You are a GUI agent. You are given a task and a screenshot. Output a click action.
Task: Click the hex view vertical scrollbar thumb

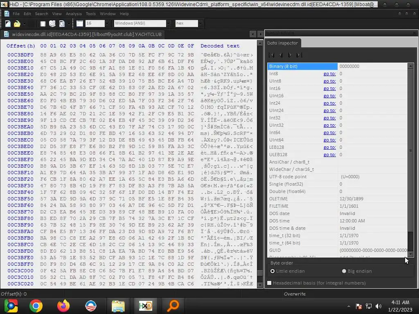[x=260, y=274]
